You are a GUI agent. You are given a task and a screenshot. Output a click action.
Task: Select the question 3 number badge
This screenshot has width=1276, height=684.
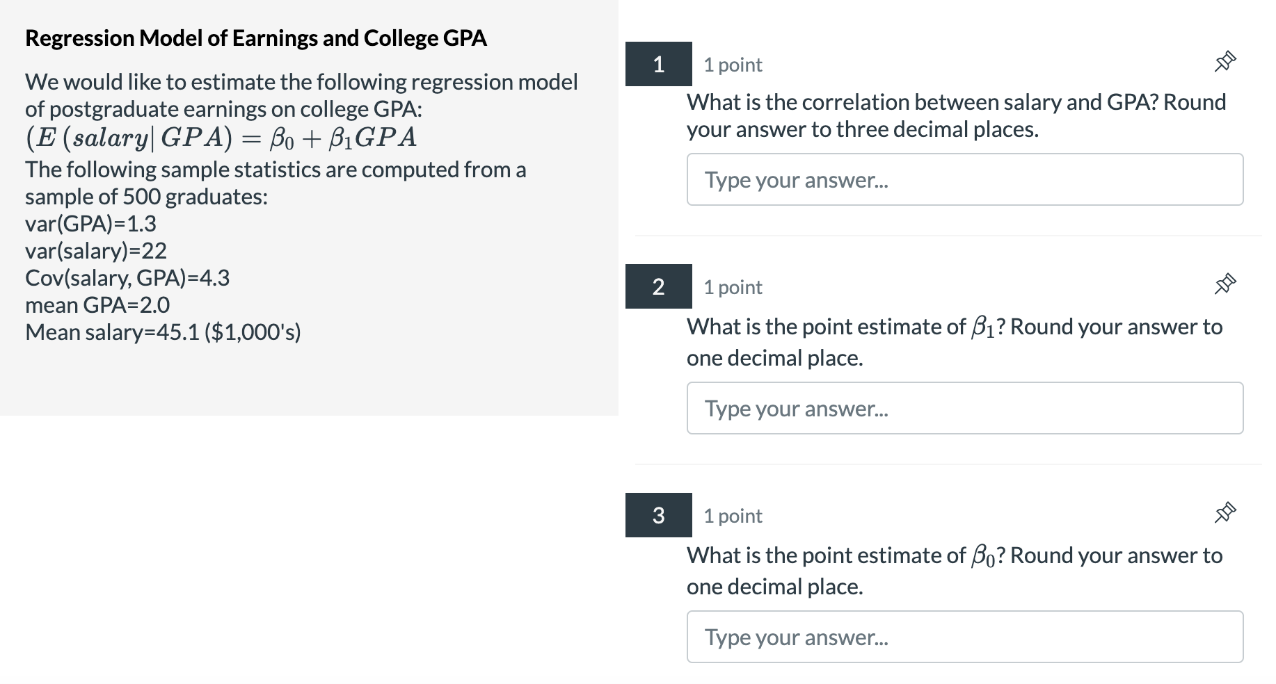659,516
